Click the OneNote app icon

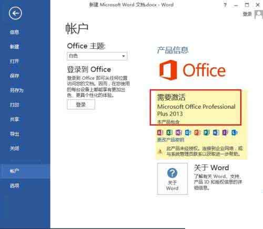[x=179, y=132]
